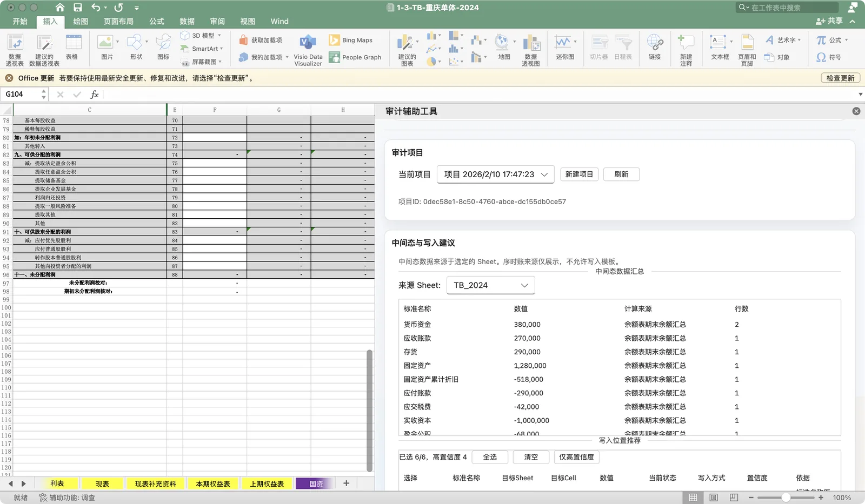Switch to the 开始 ribbon tab

(x=20, y=21)
